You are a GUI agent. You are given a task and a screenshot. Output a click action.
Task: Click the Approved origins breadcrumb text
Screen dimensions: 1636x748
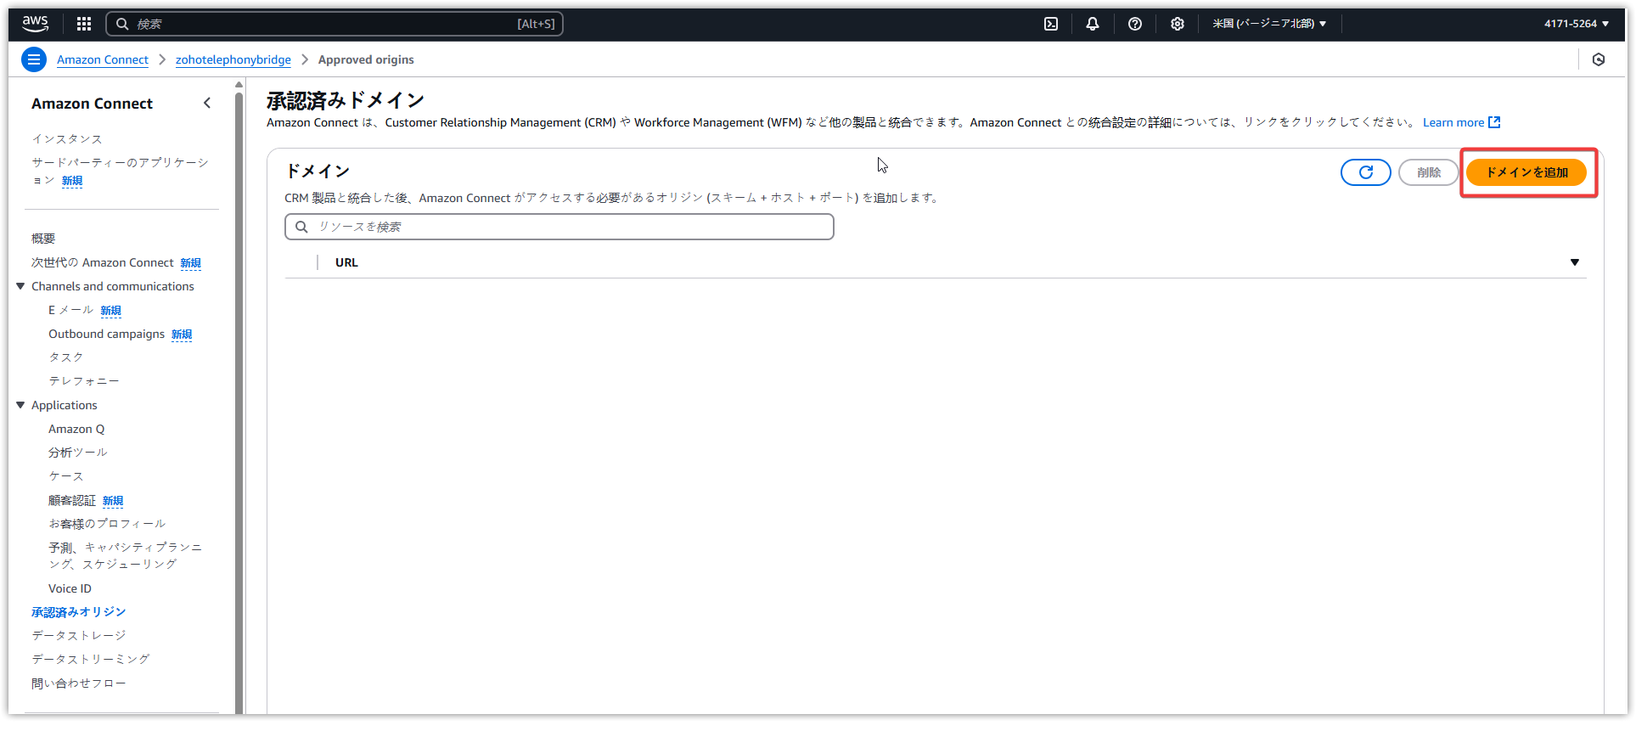click(x=366, y=59)
